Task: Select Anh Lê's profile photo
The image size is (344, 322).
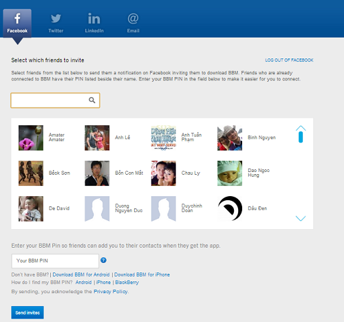Action: tap(97, 138)
